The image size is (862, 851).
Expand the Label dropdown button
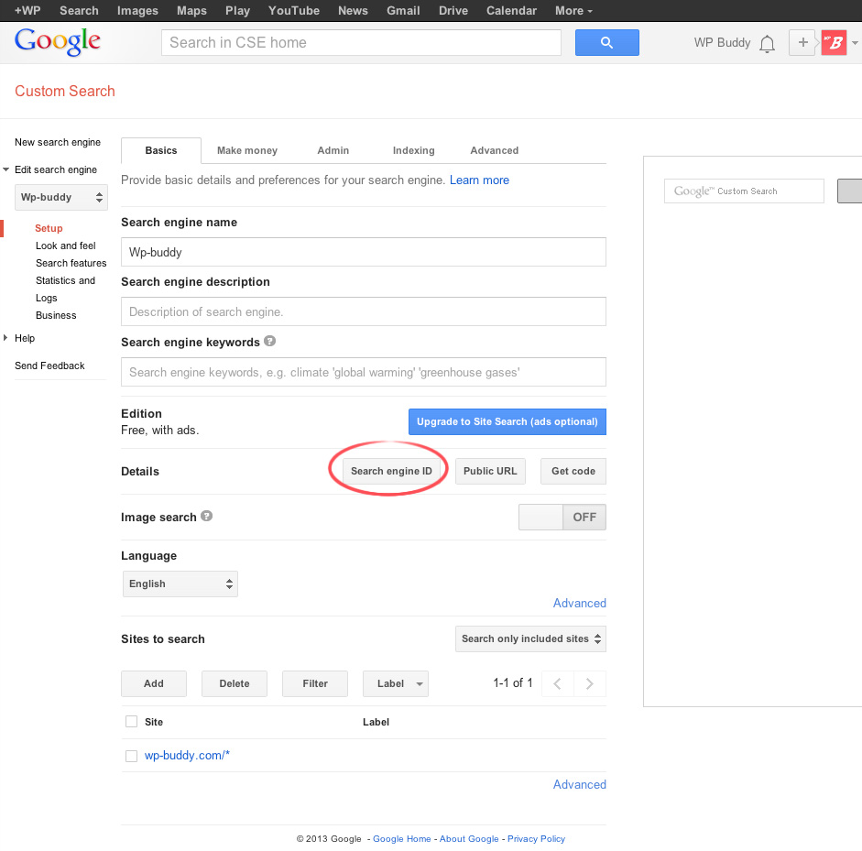pyautogui.click(x=396, y=683)
